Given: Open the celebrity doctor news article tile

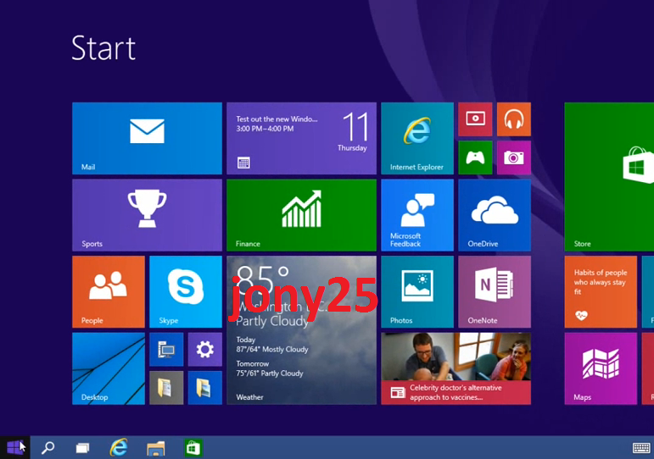Looking at the screenshot, I should coord(456,368).
